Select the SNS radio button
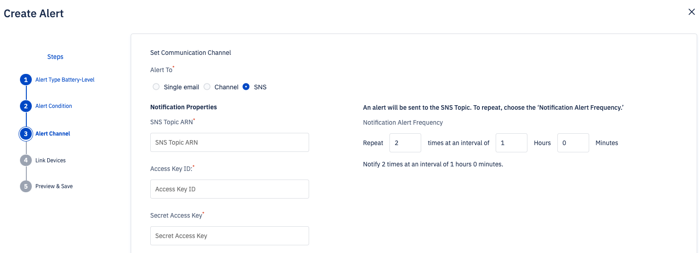This screenshot has height=253, width=699. pos(246,87)
